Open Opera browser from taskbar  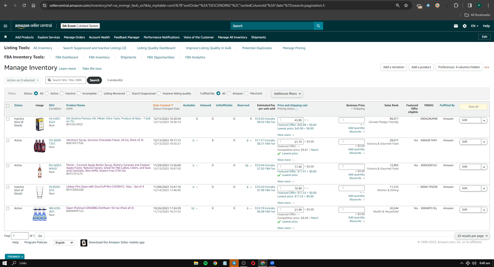point(253,263)
